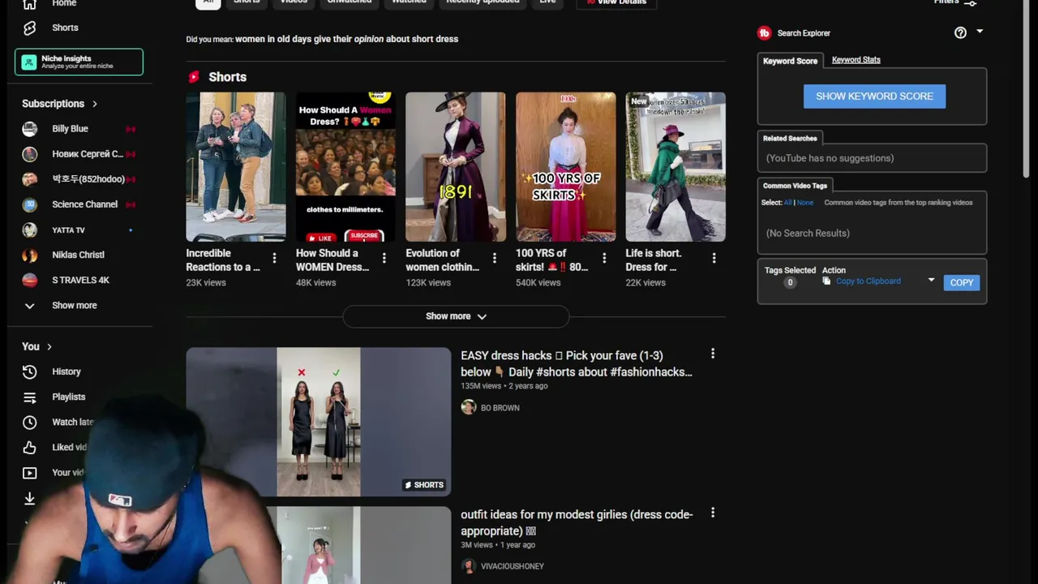Viewport: 1038px width, 584px height.
Task: Open options menu for 'Incredible Reactions' short
Action: (274, 258)
